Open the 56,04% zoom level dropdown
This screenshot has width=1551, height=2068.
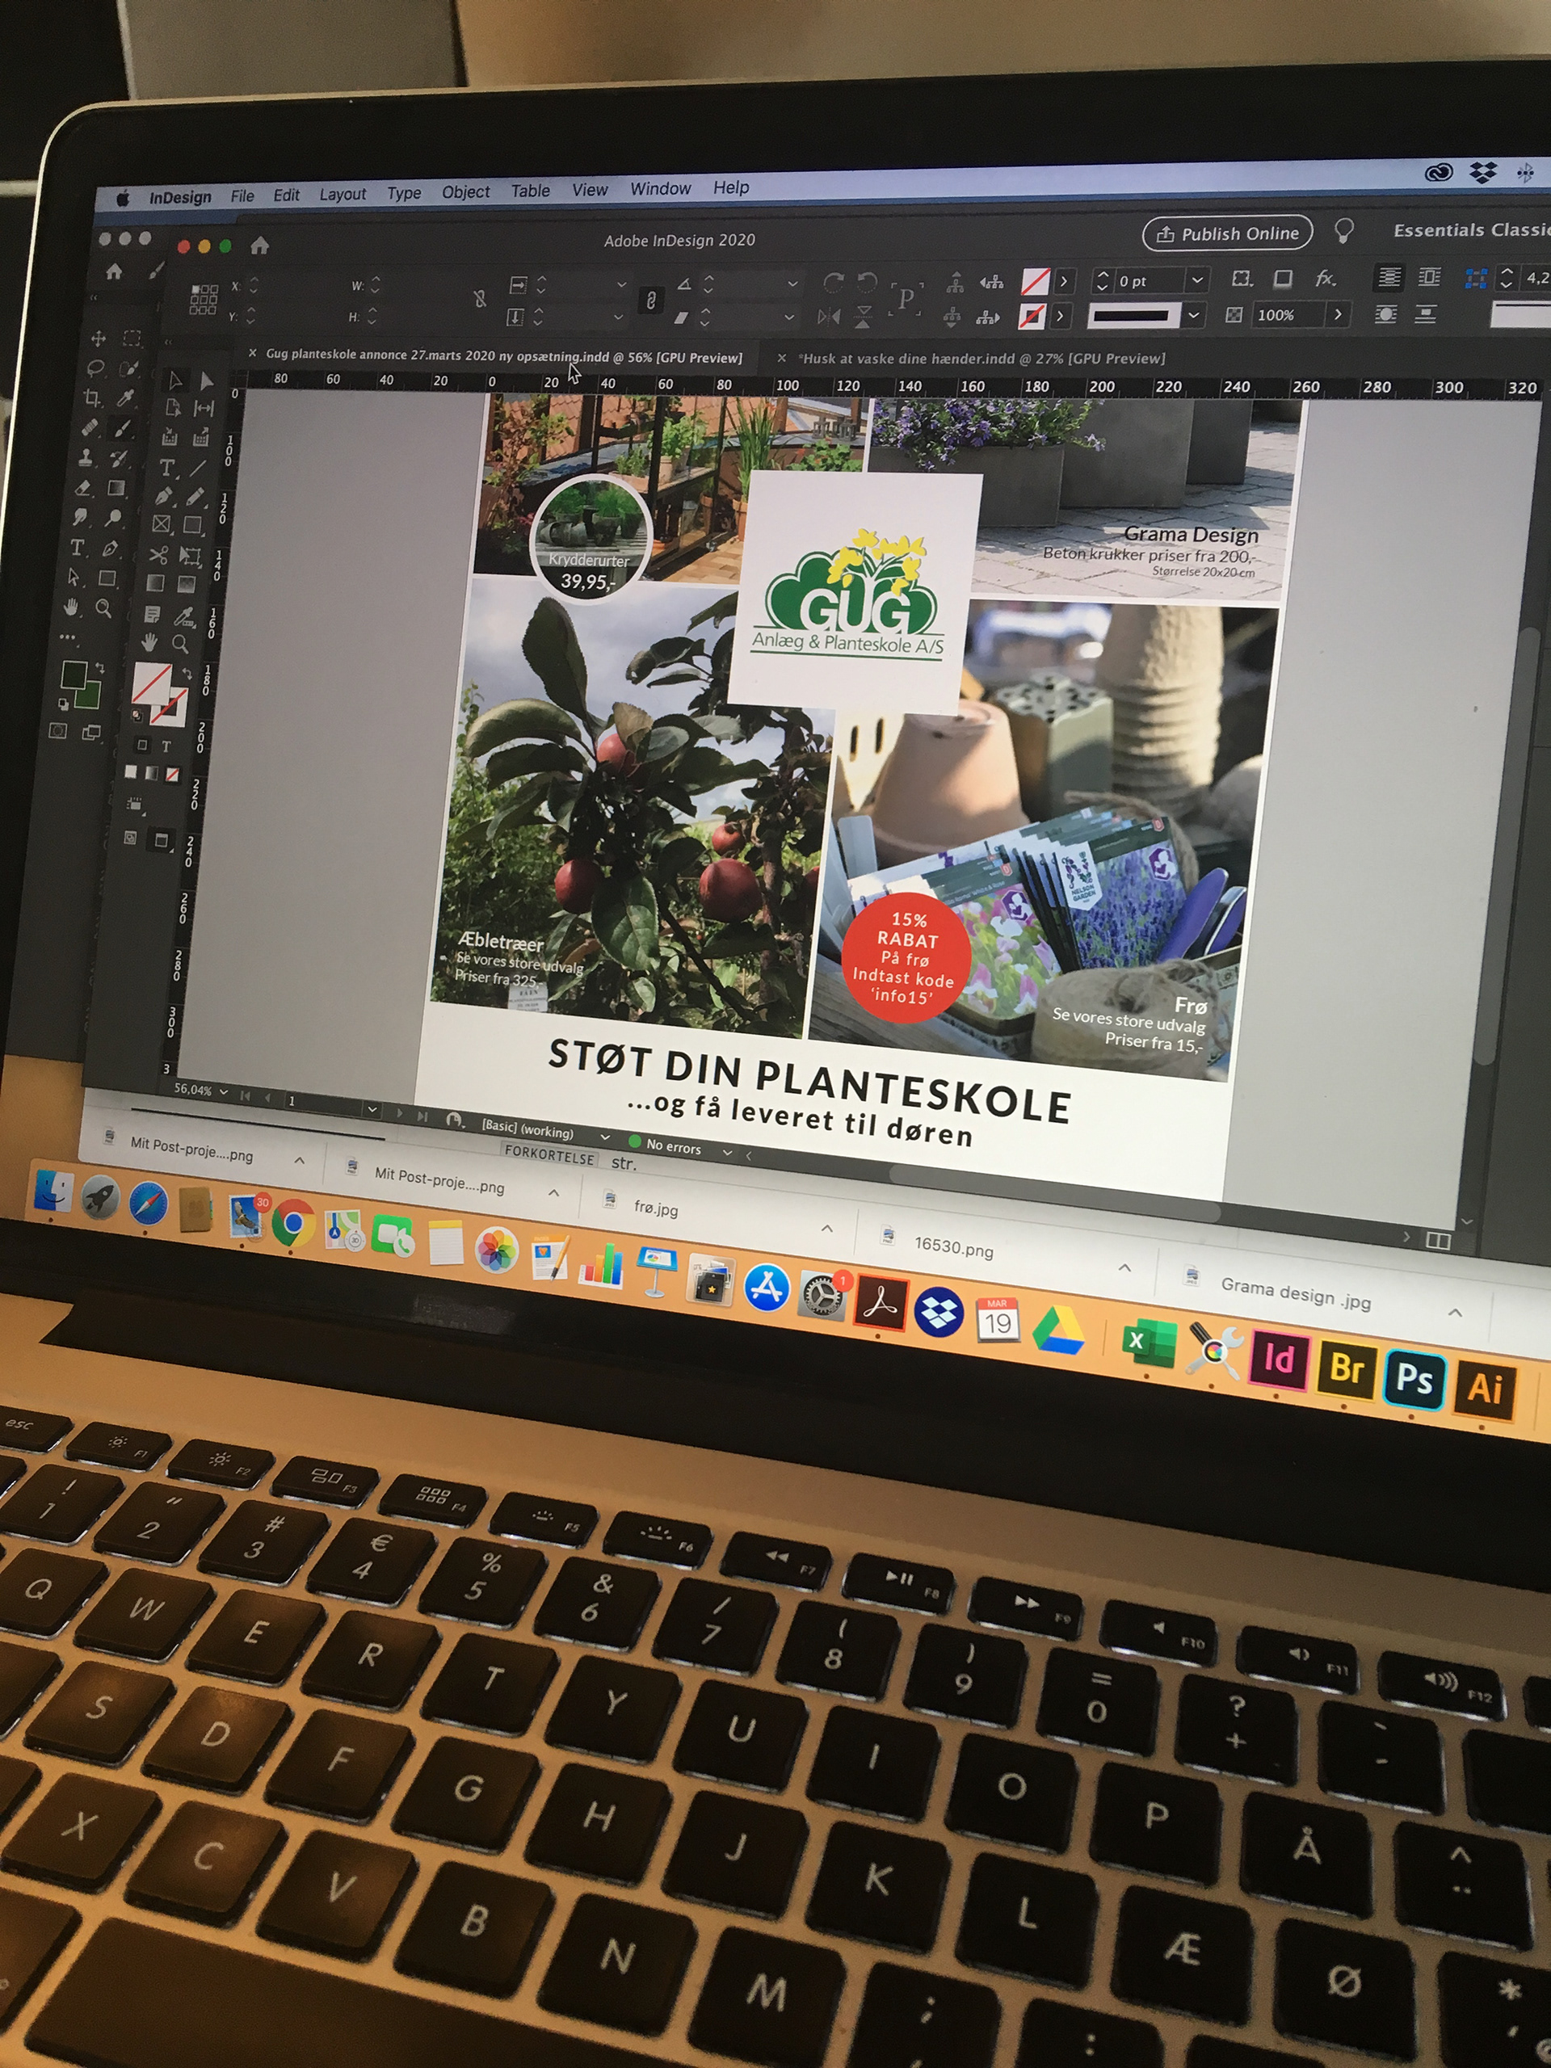(224, 1092)
